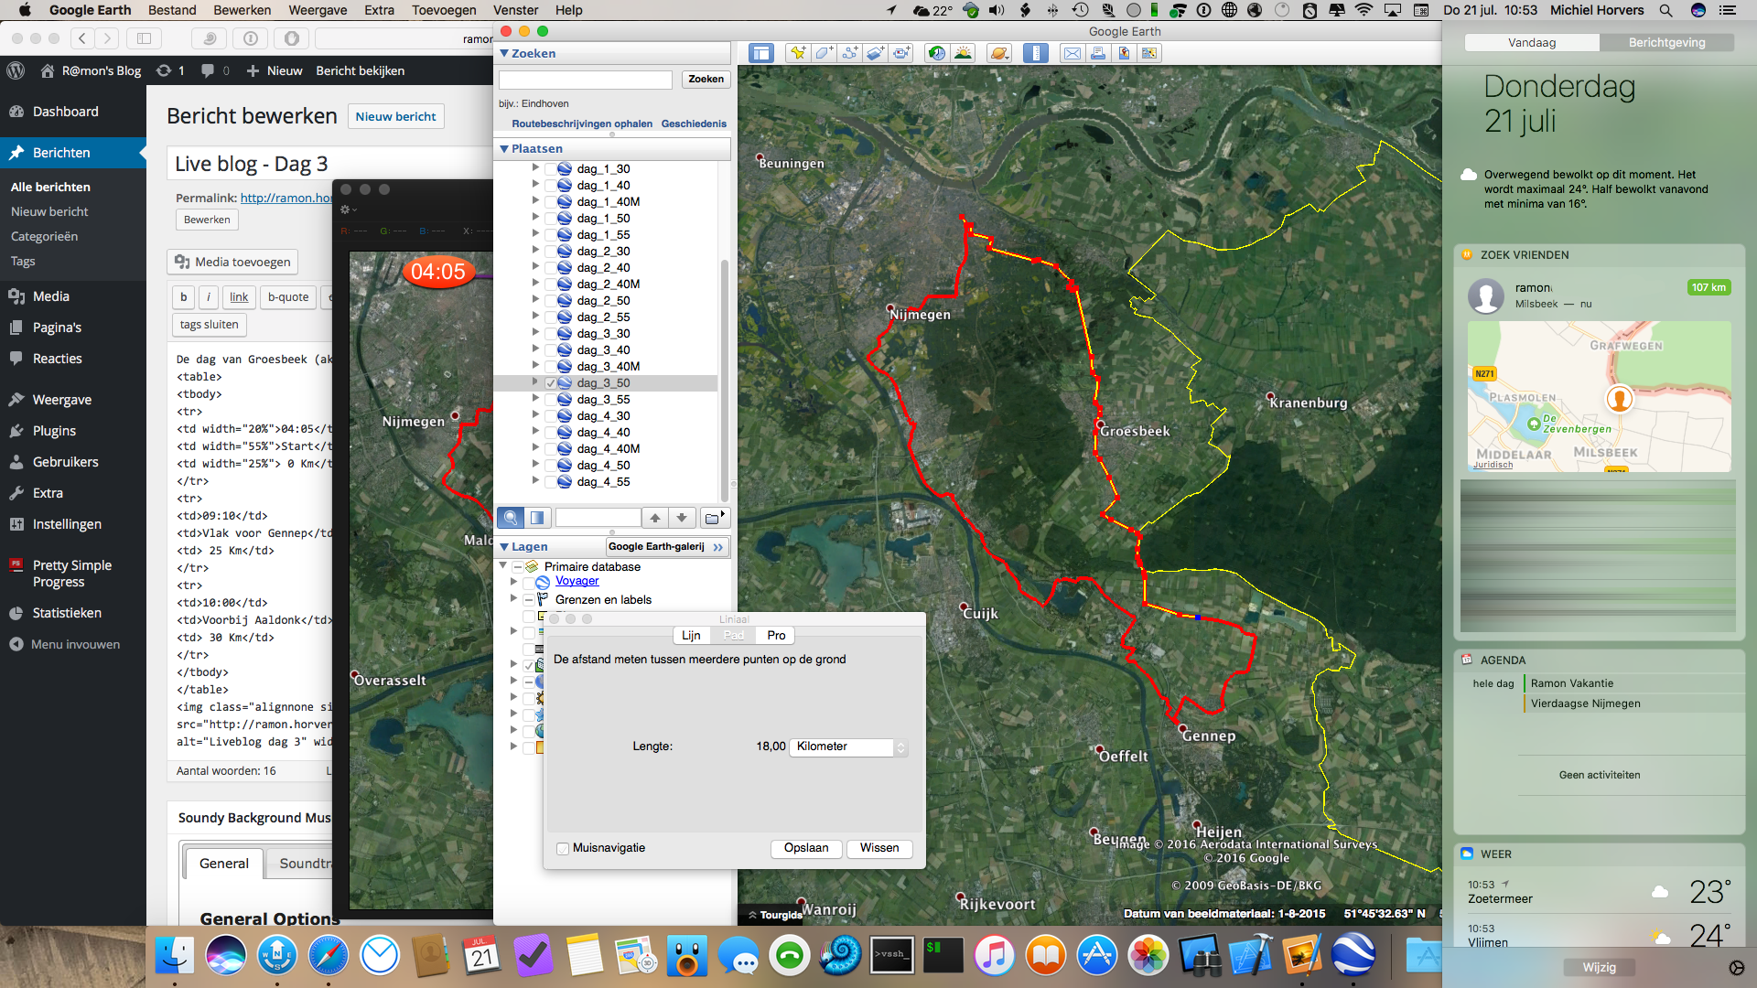
Task: Click the Routebeschrijvingen ophalen link
Action: point(582,123)
